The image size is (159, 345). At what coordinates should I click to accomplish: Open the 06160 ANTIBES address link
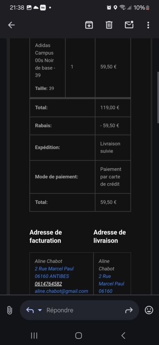[52, 276]
